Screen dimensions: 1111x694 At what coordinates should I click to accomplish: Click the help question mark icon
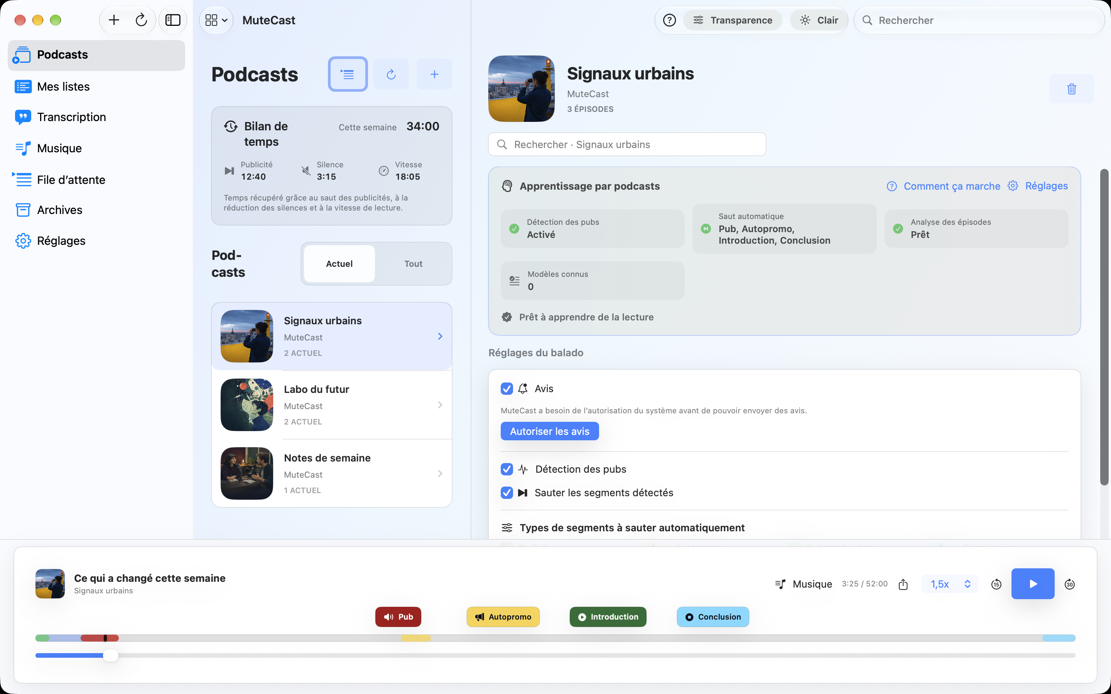click(669, 20)
